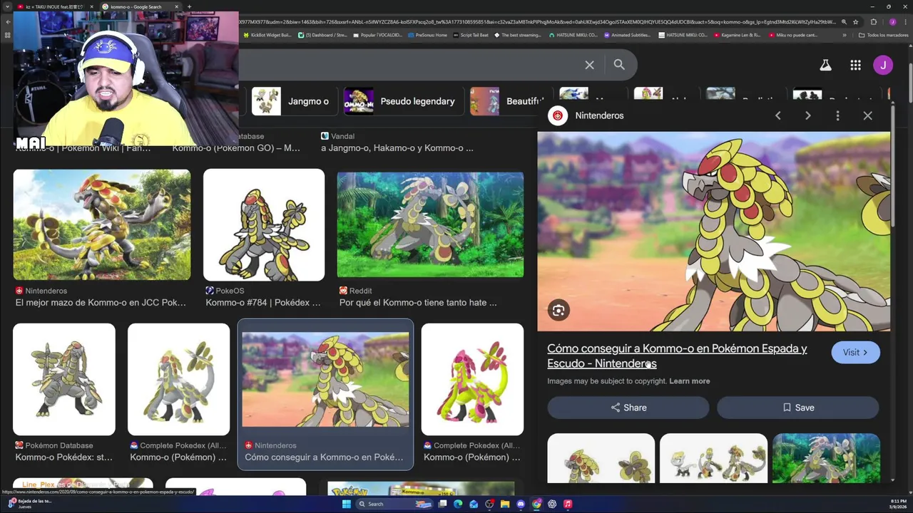Open Microsoft Edge from taskbar

pos(458,504)
